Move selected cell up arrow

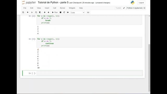45,13
